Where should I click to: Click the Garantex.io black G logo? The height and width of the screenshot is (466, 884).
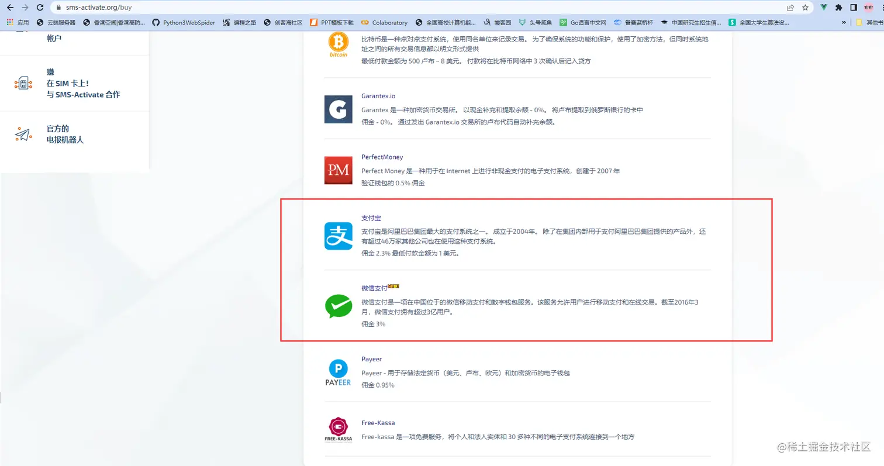338,108
